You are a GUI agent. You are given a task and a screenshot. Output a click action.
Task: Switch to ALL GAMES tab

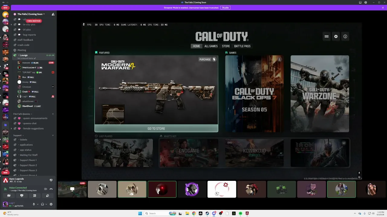pos(211,46)
